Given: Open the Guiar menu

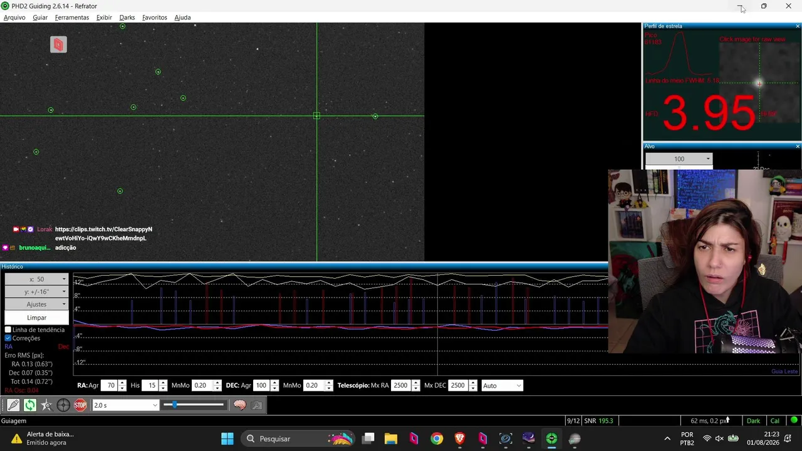Looking at the screenshot, I should (40, 18).
